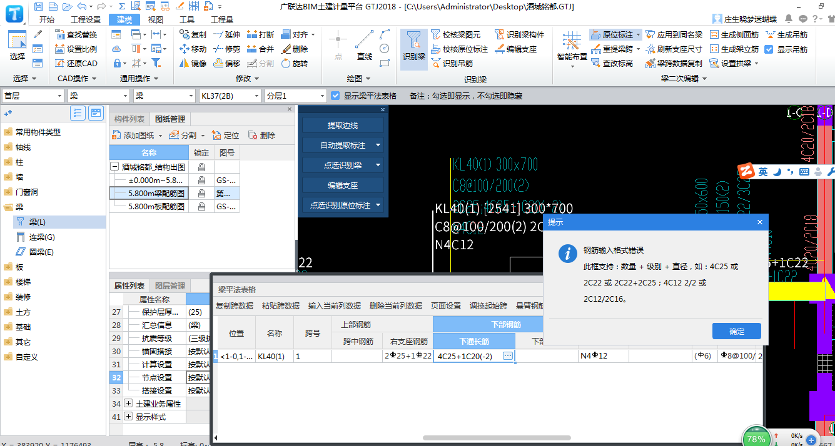Expand the 显示样式 property group
This screenshot has width=835, height=446.
128,417
